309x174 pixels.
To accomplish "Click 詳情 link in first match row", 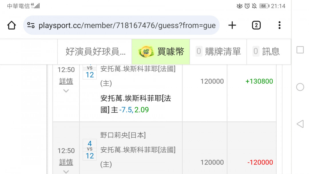I will (x=66, y=81).
